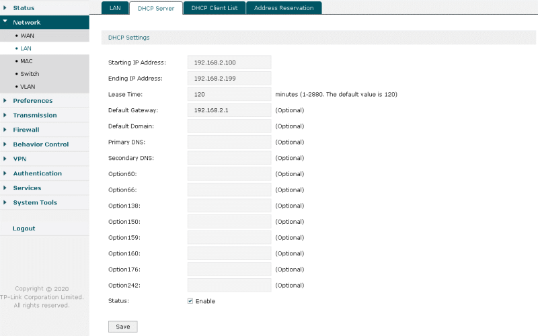Open the Status menu label
Image resolution: width=538 pixels, height=336 pixels.
24,8
